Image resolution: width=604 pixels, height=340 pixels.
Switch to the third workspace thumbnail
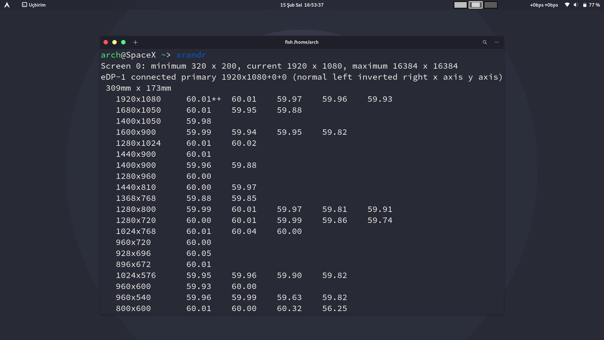490,5
